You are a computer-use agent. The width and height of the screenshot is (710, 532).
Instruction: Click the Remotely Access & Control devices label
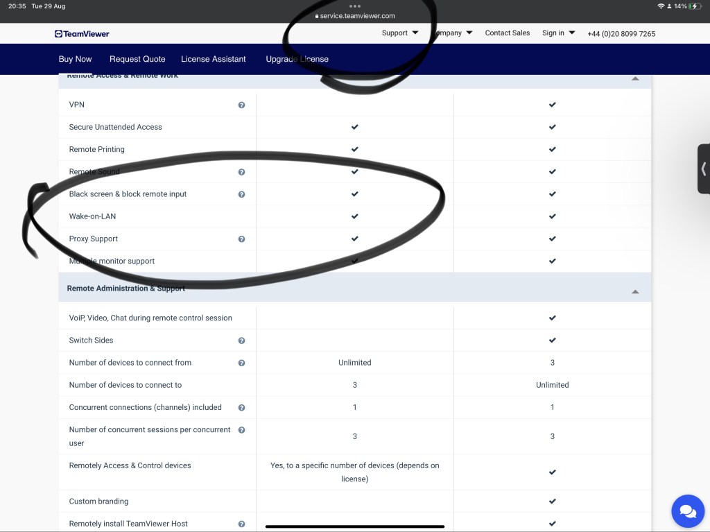point(130,466)
